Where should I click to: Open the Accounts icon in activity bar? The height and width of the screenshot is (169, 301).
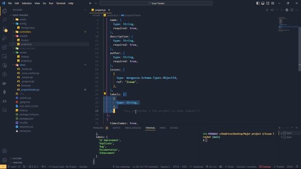pos(4,151)
